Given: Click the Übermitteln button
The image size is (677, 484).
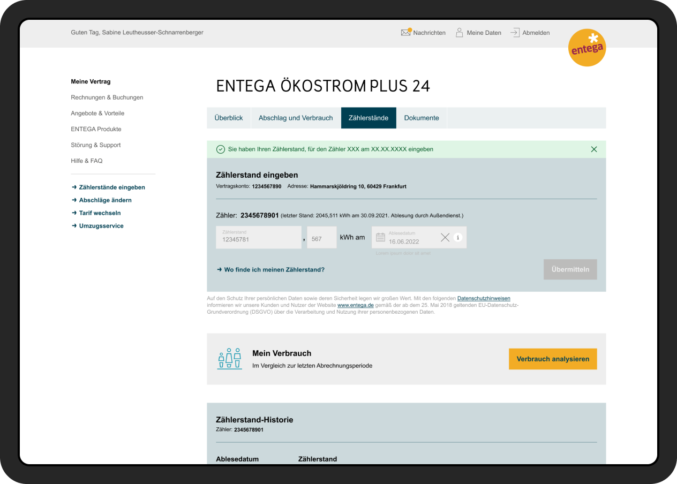Looking at the screenshot, I should [570, 269].
